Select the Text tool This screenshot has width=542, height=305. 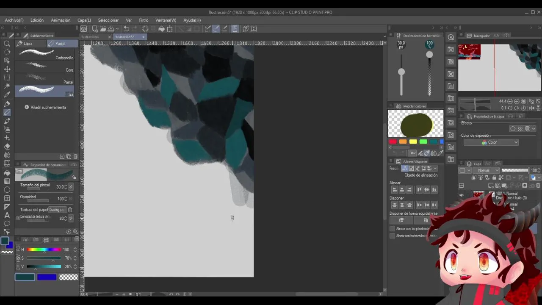pos(7,215)
